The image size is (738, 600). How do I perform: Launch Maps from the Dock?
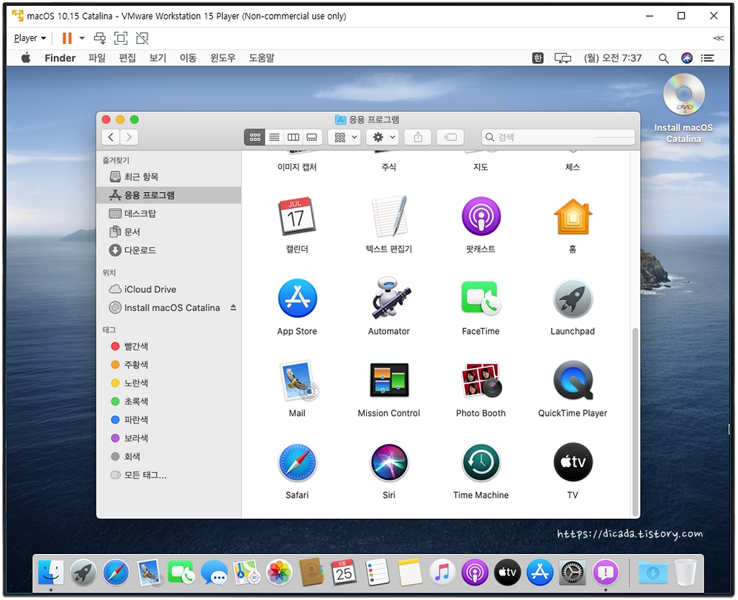point(247,572)
